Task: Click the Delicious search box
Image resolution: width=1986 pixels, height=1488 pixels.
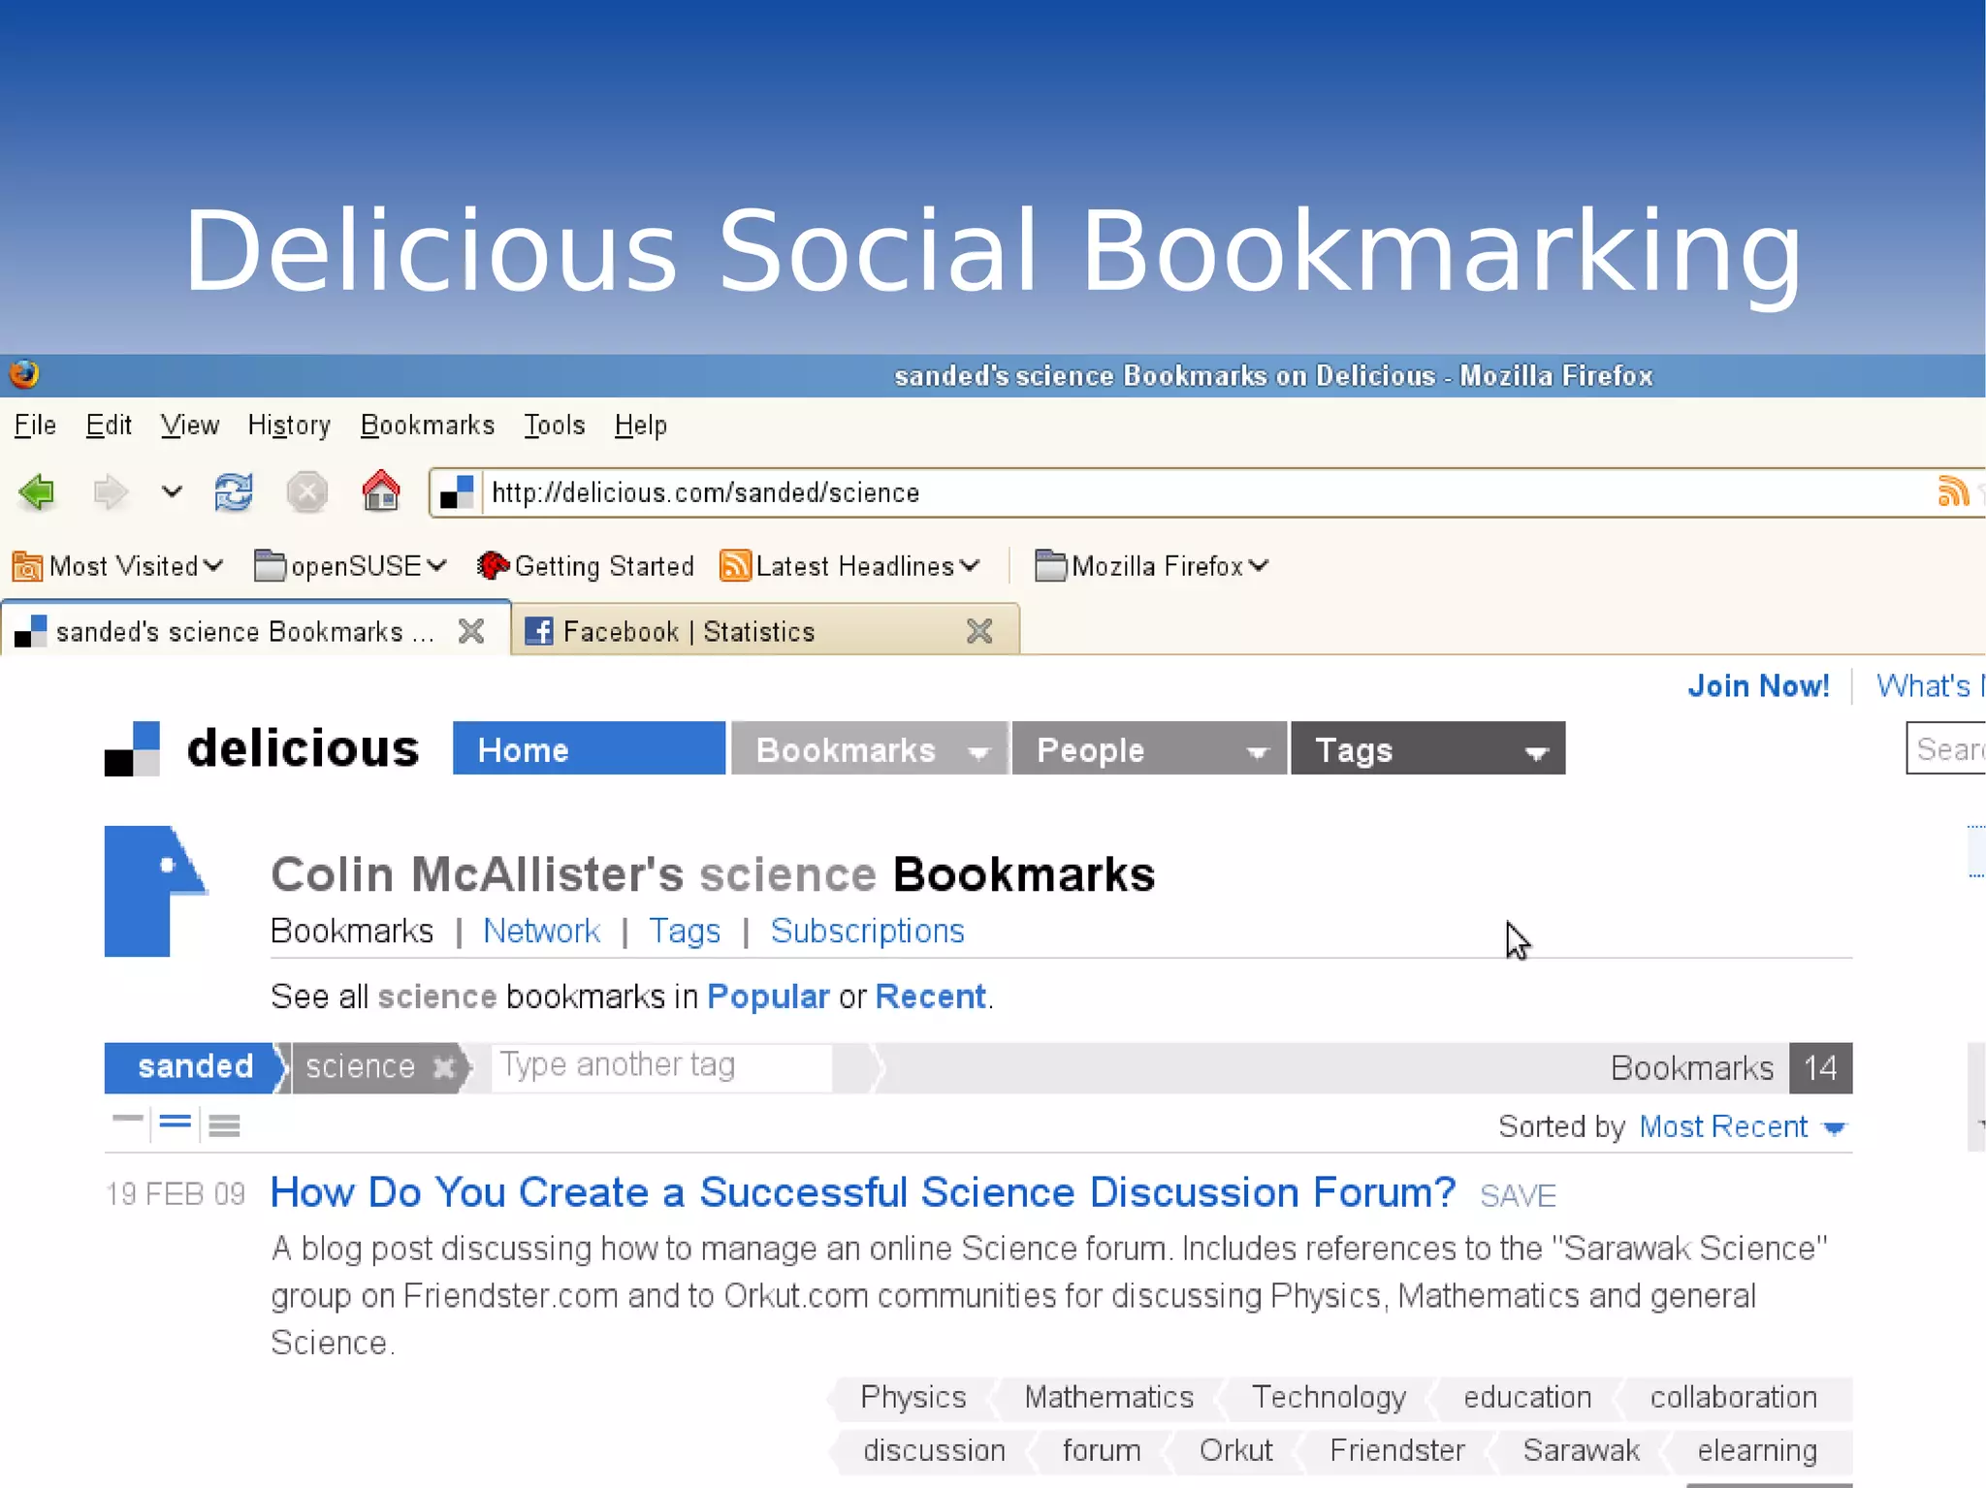Action: point(1946,748)
